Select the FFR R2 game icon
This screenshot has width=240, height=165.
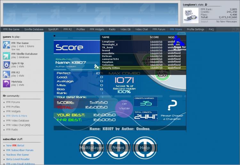(x=6, y=74)
